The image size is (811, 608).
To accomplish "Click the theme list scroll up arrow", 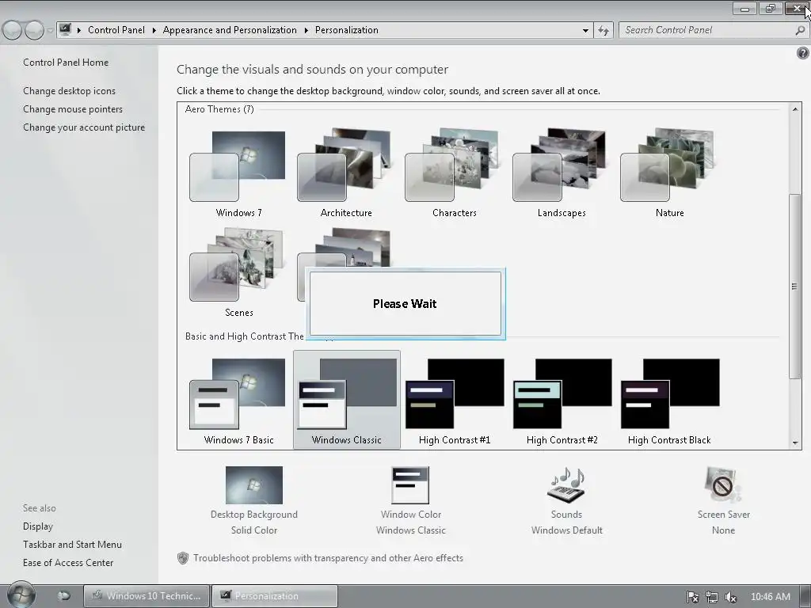I will coord(795,109).
